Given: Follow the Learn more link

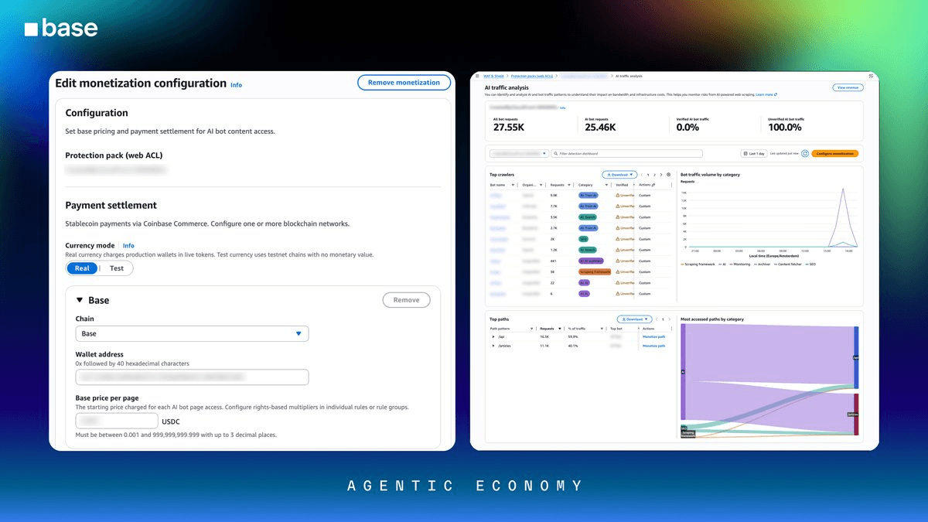Looking at the screenshot, I should [764, 94].
